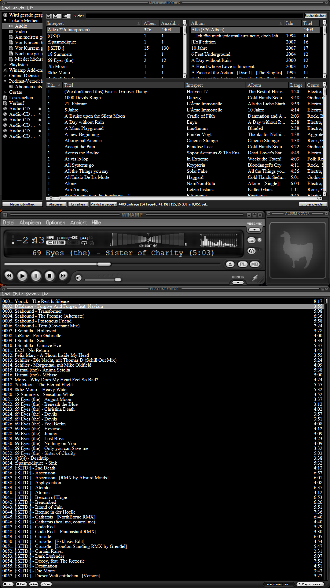Select '[:SITD:]' in Interpret list
This screenshot has height=588, width=330.
[114, 48]
